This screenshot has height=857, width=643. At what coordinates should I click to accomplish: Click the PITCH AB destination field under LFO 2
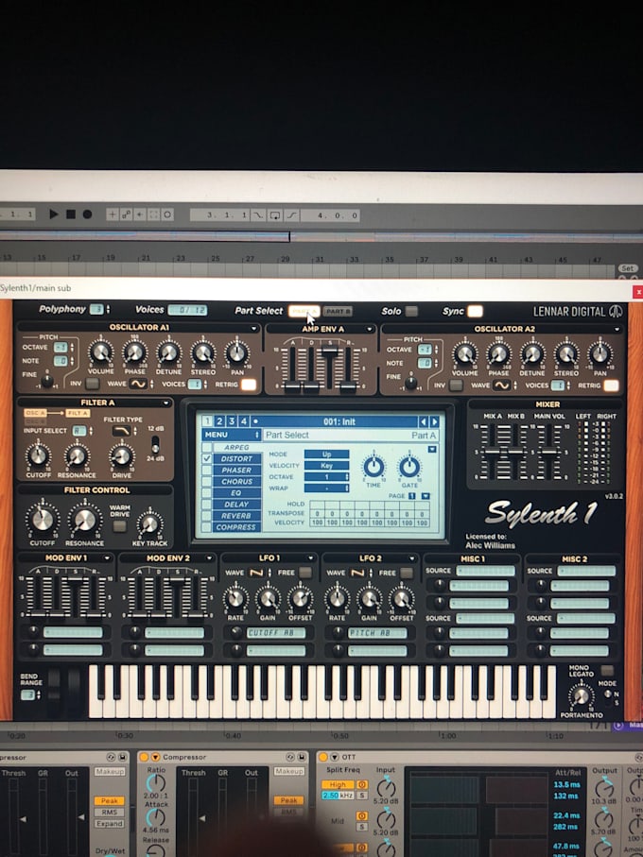tap(377, 633)
